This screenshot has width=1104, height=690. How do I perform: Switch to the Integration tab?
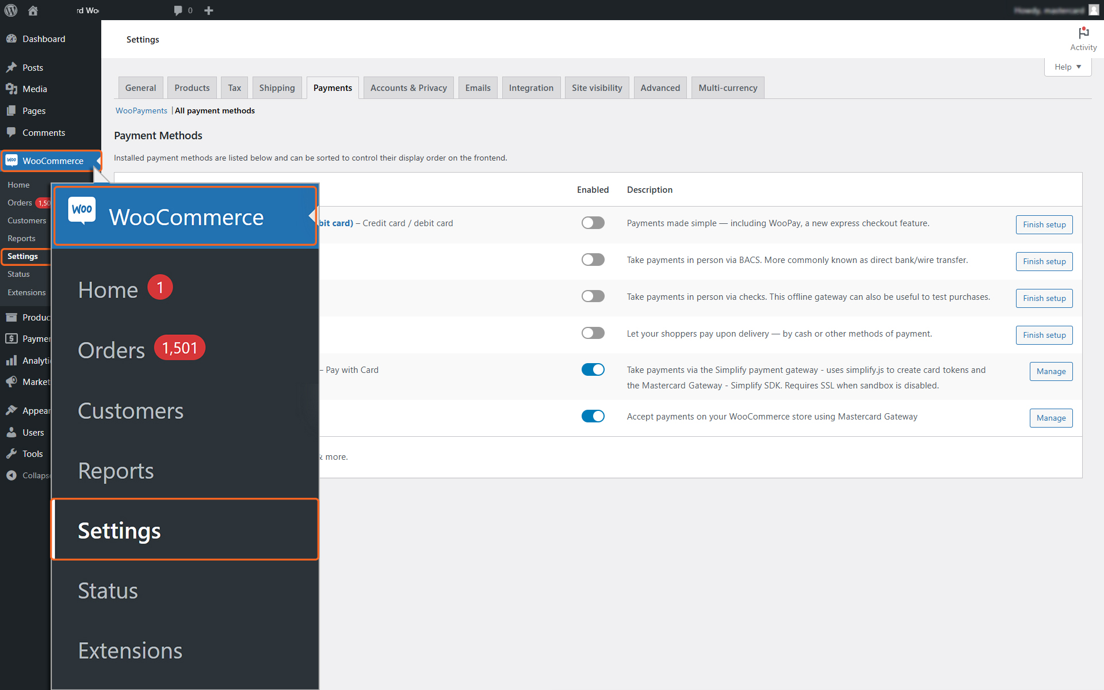pyautogui.click(x=531, y=87)
